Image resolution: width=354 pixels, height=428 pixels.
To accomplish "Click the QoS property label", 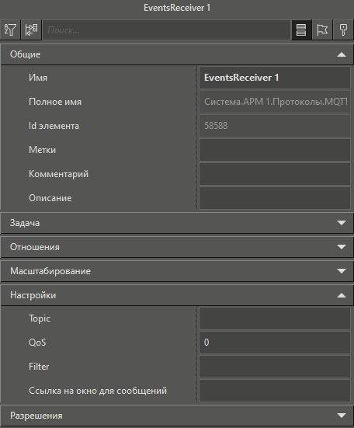I will [x=37, y=343].
